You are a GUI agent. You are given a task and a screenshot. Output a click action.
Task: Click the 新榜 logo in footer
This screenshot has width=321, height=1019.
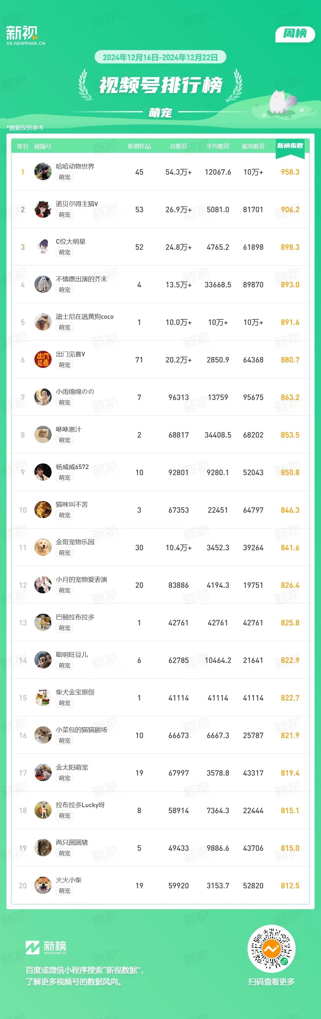(x=46, y=947)
